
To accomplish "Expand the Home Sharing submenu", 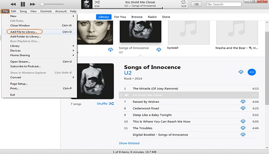I will point(39,55).
